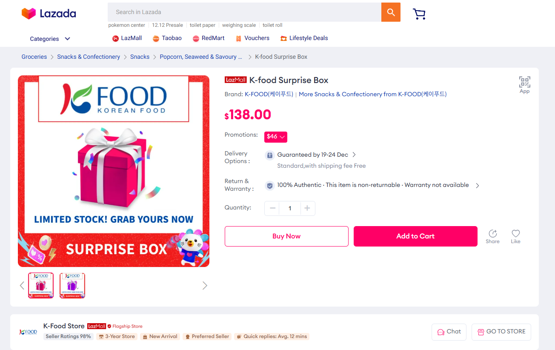Open Chat with the seller

pyautogui.click(x=449, y=332)
